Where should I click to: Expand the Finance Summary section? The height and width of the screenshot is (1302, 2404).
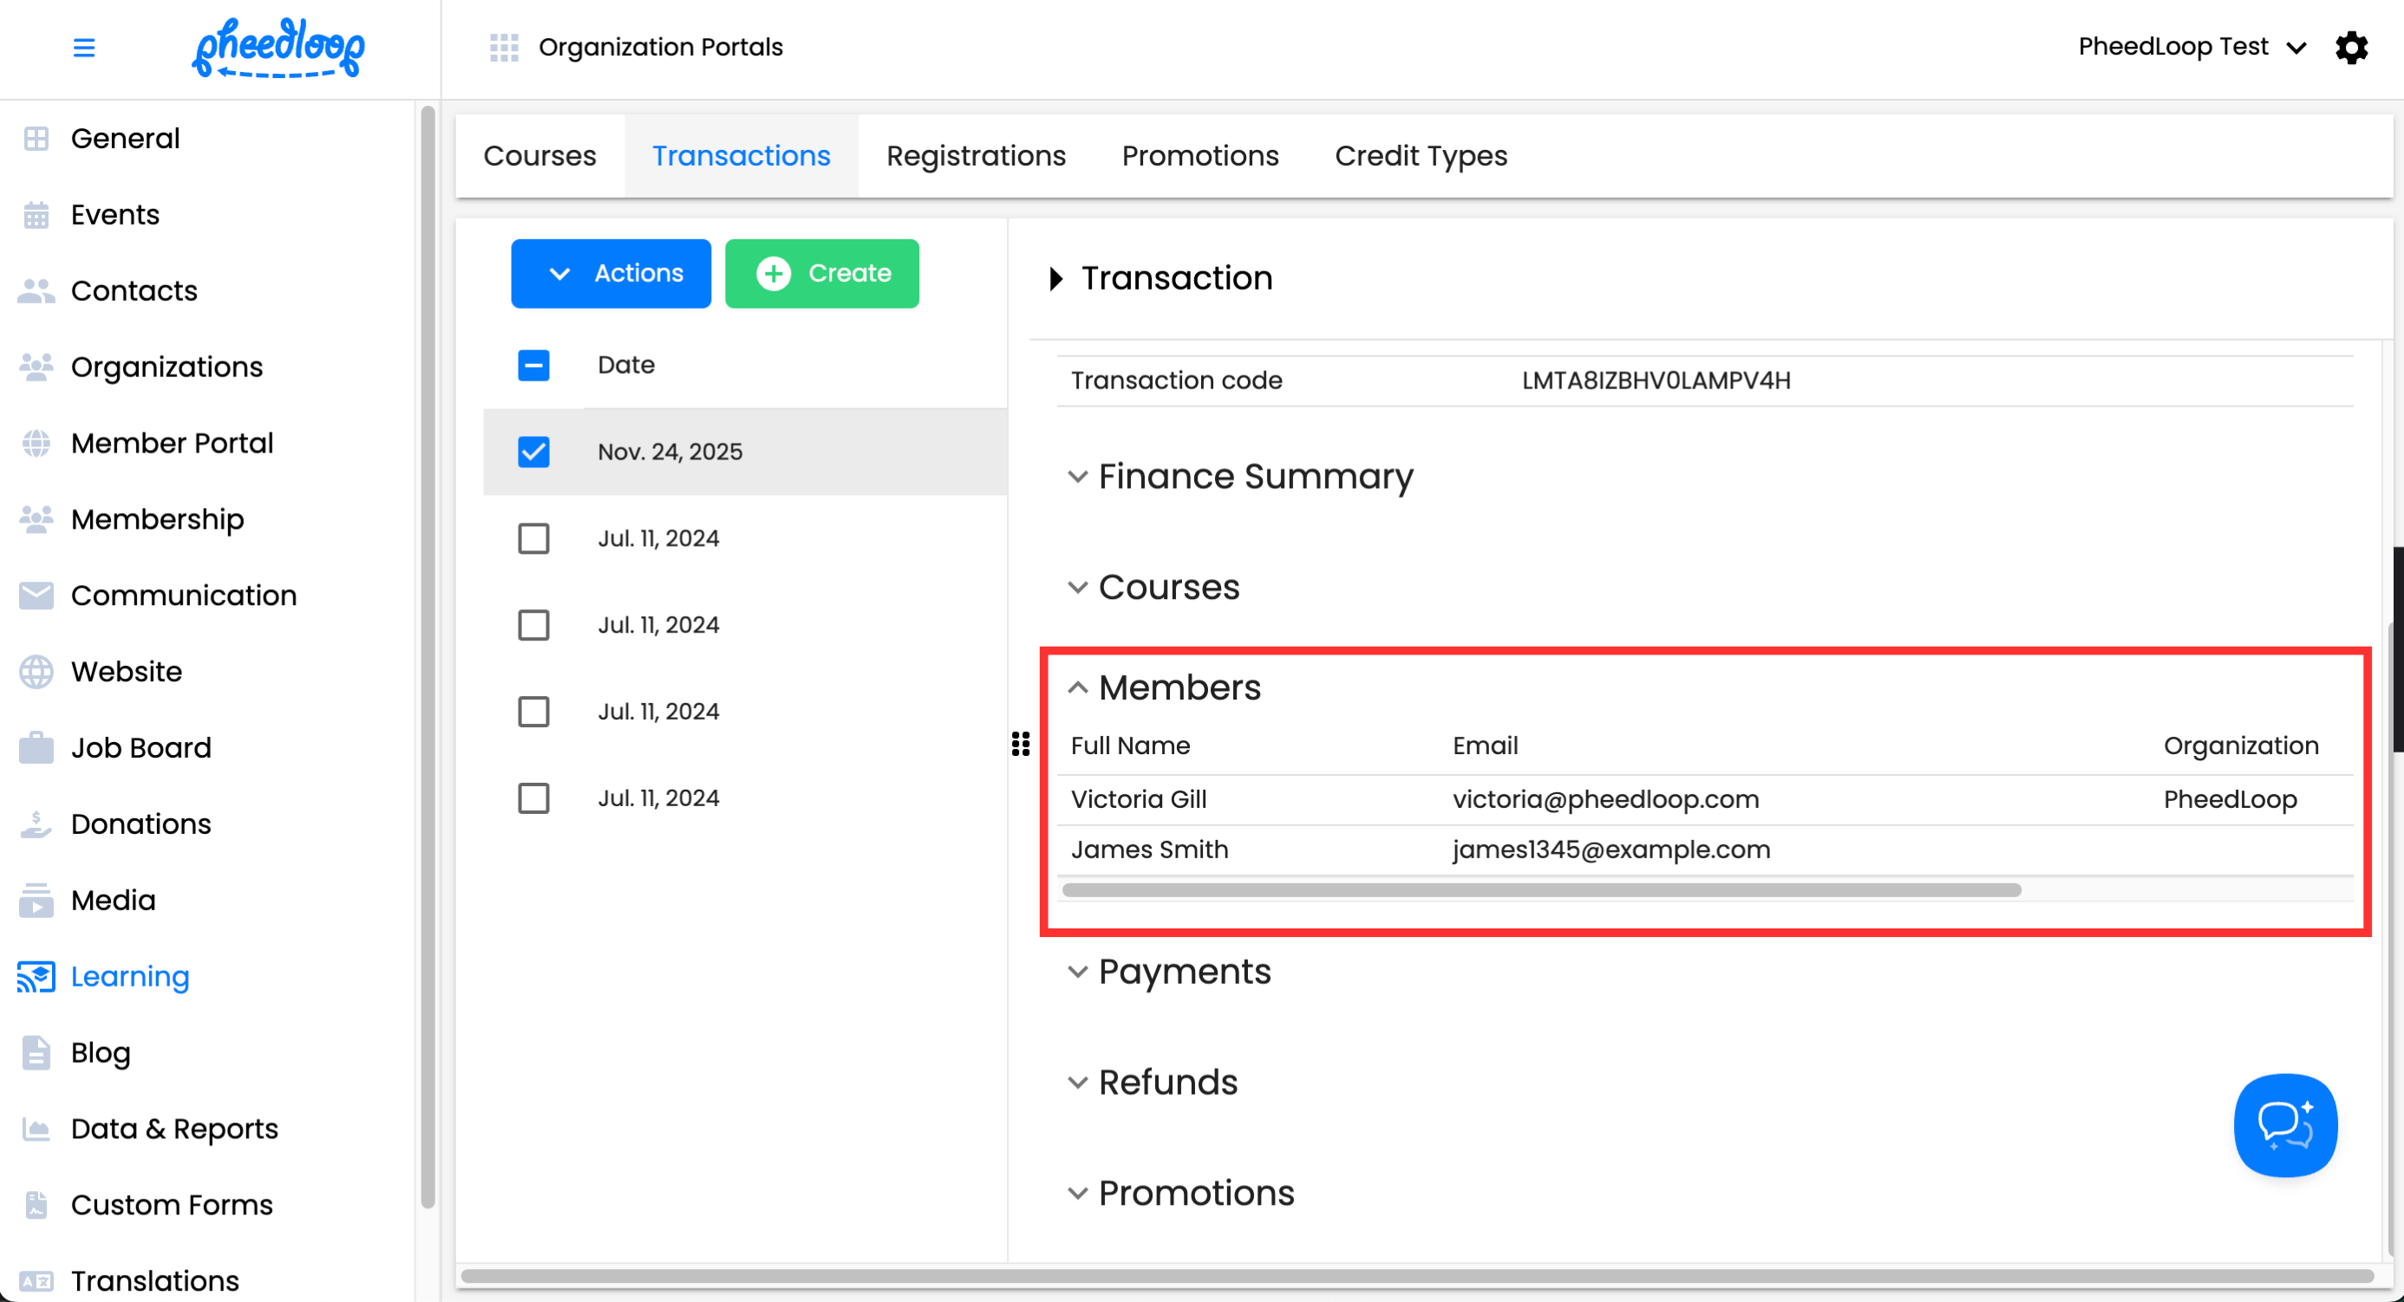point(1255,477)
